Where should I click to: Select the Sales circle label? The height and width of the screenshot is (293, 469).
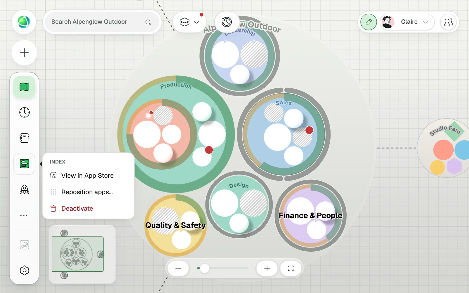[x=284, y=103]
